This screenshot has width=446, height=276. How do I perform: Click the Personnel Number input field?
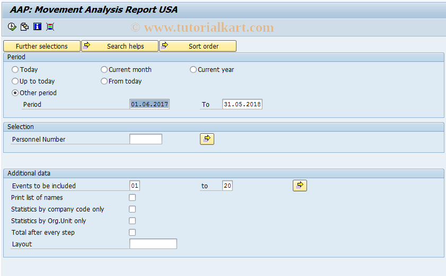[x=146, y=139]
